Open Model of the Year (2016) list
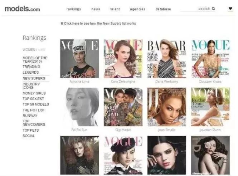This screenshot has height=176, width=238. 35,60
